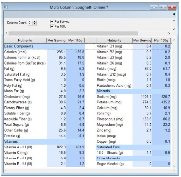Select the Vitamin B3 (mg) row
181x177 pixels.
tap(133, 57)
